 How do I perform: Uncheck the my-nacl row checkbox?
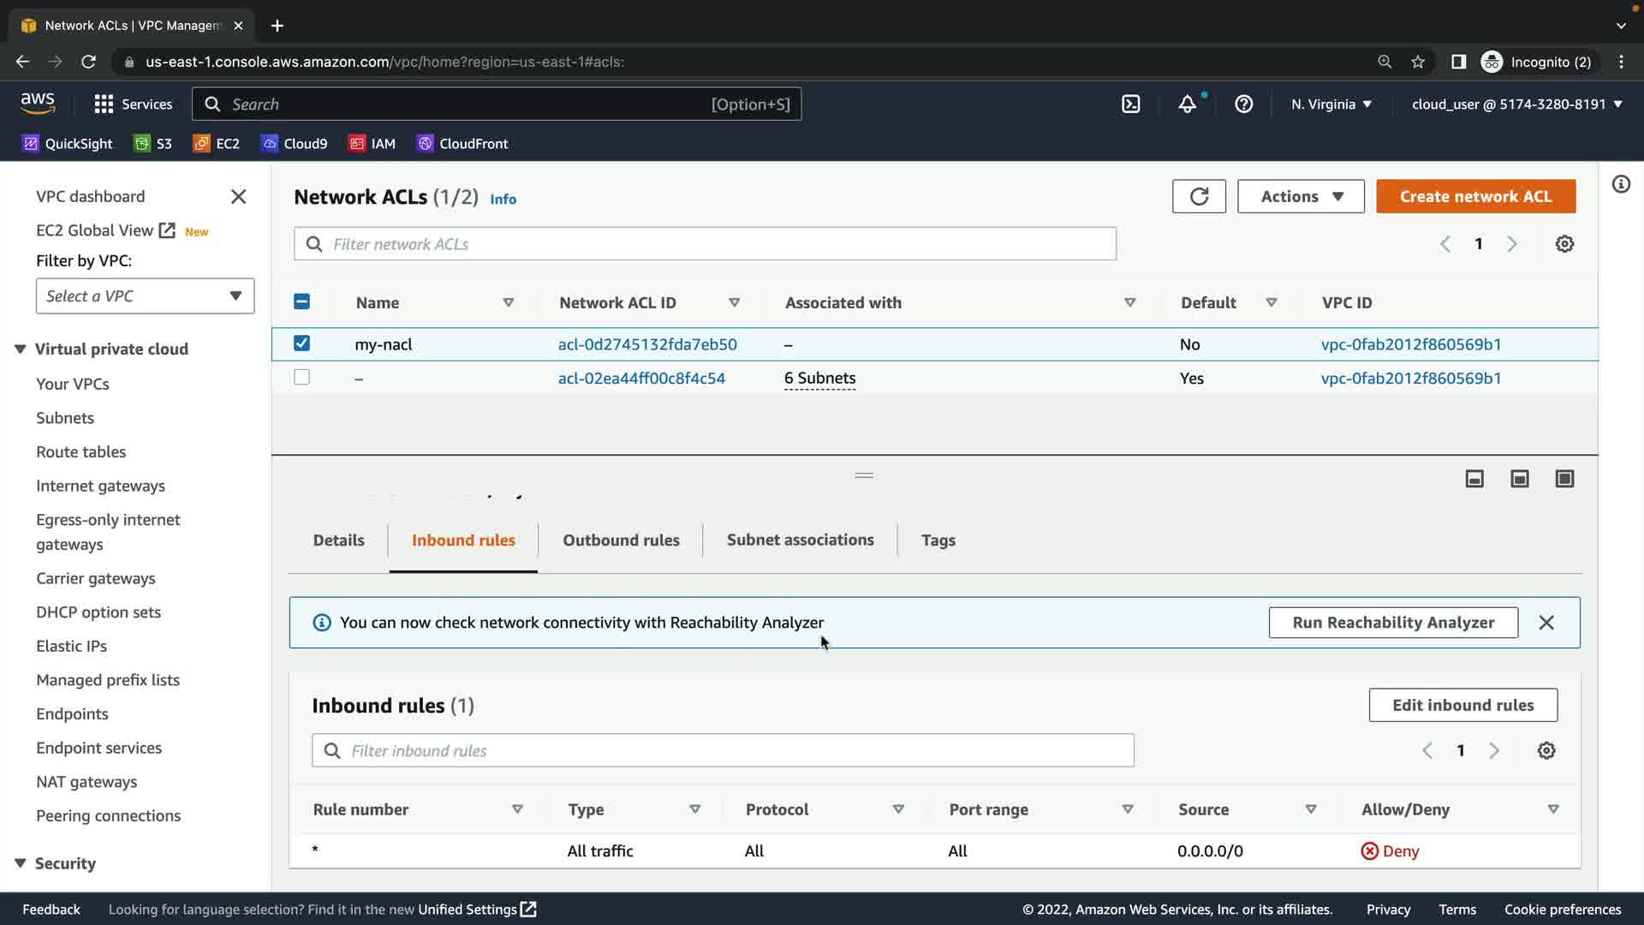(301, 343)
